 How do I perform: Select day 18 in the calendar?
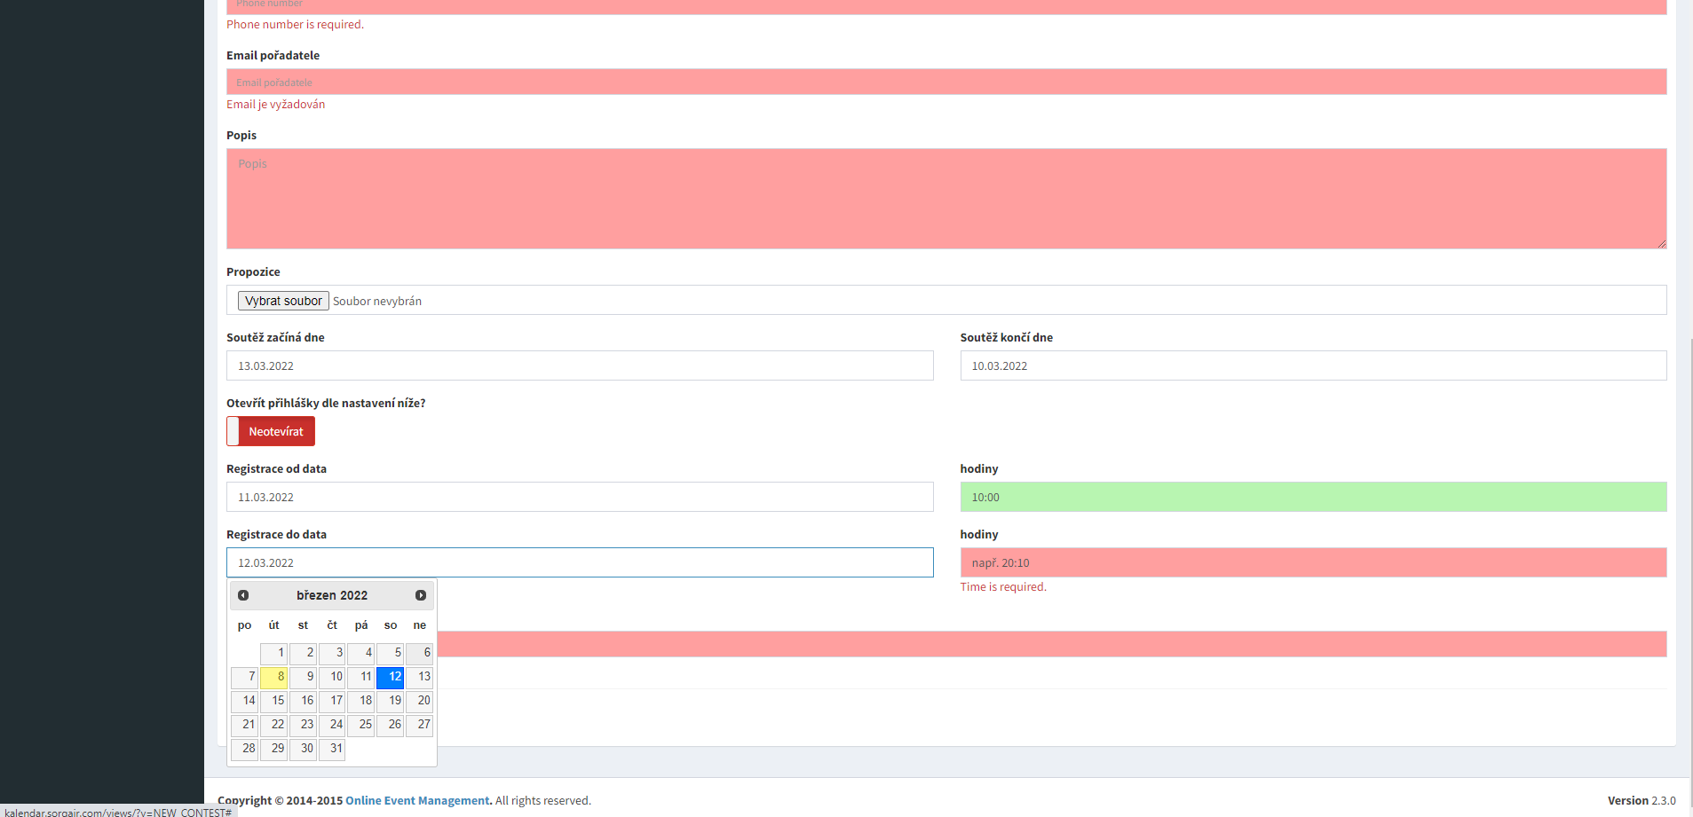(x=361, y=702)
